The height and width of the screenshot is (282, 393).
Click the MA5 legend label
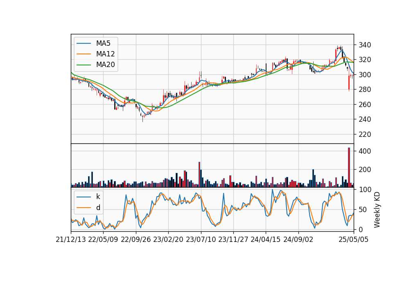tap(103, 43)
